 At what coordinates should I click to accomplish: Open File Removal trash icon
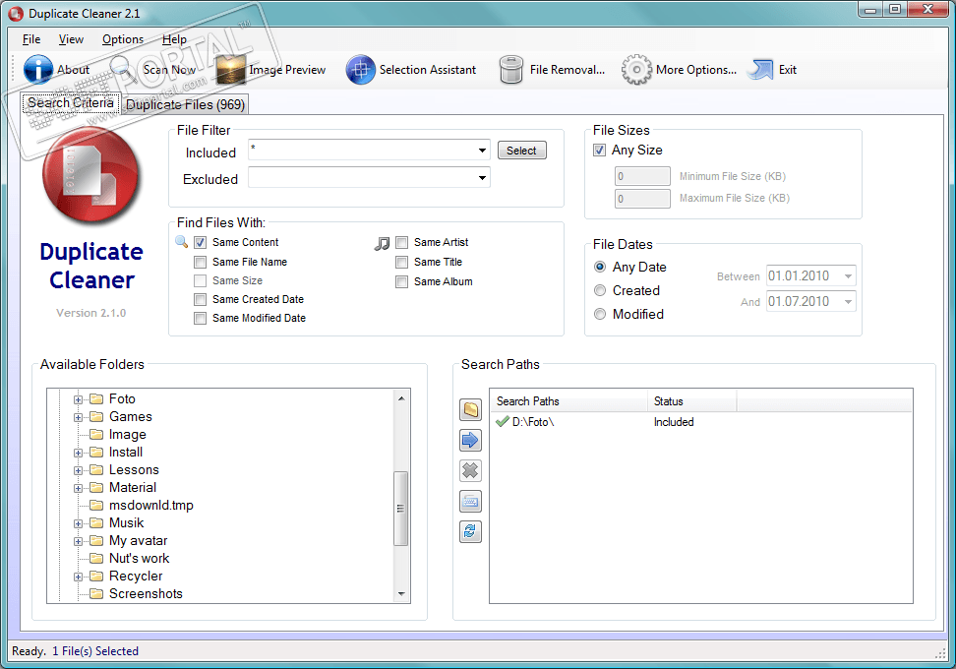510,70
